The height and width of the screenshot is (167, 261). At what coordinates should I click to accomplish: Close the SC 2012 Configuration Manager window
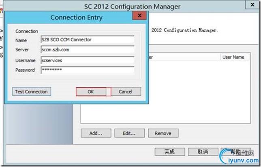click(x=252, y=4)
